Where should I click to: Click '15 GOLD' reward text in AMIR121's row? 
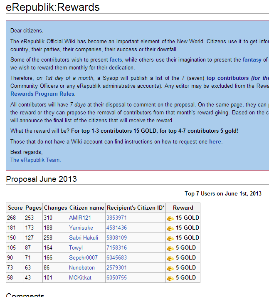click(188, 218)
